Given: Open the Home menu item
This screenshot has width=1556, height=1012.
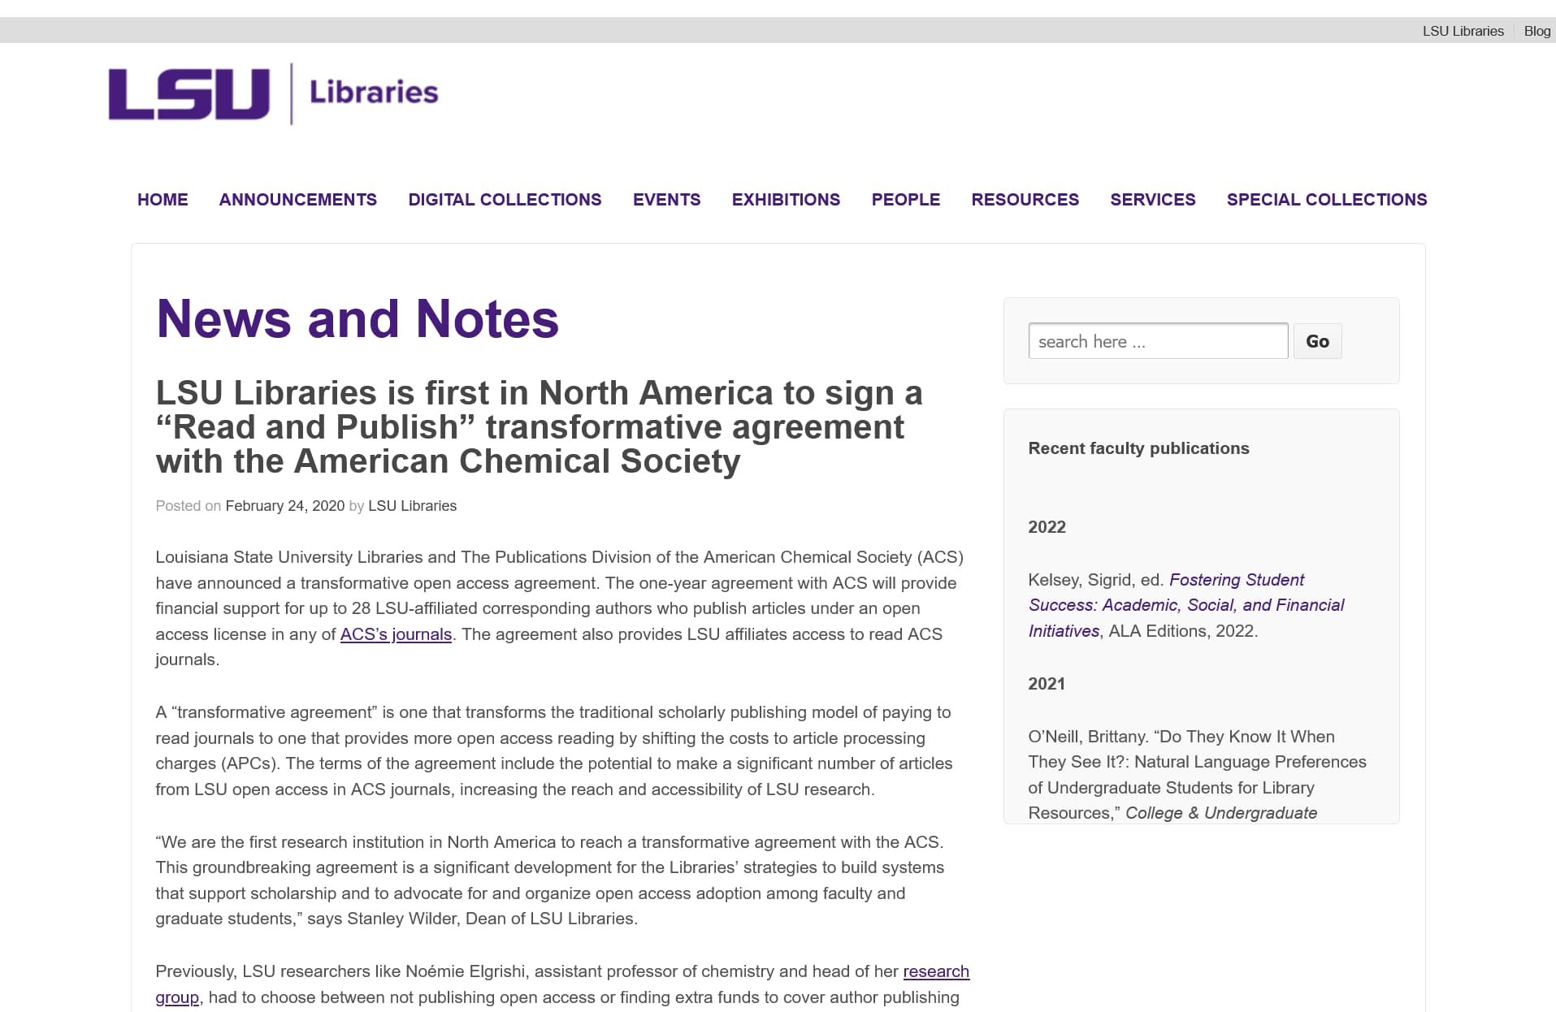Looking at the screenshot, I should click(163, 200).
